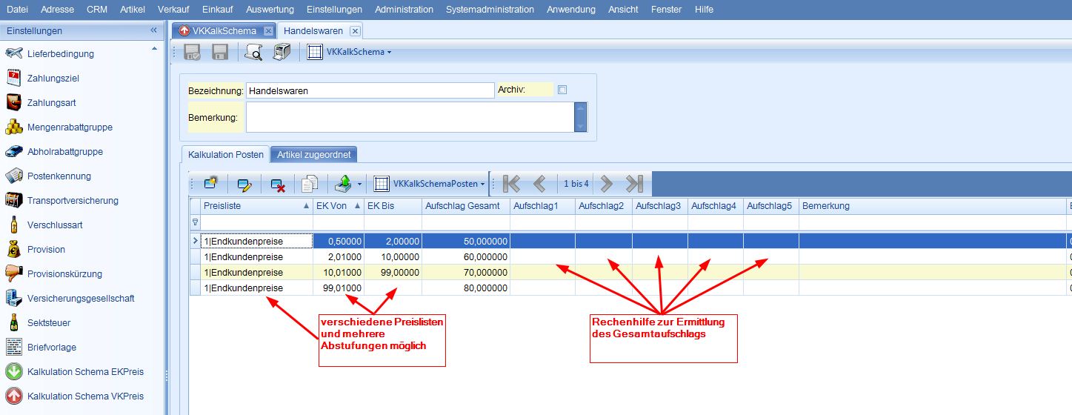1072x415 pixels.
Task: Click the Bemerkung column header
Action: click(x=933, y=206)
